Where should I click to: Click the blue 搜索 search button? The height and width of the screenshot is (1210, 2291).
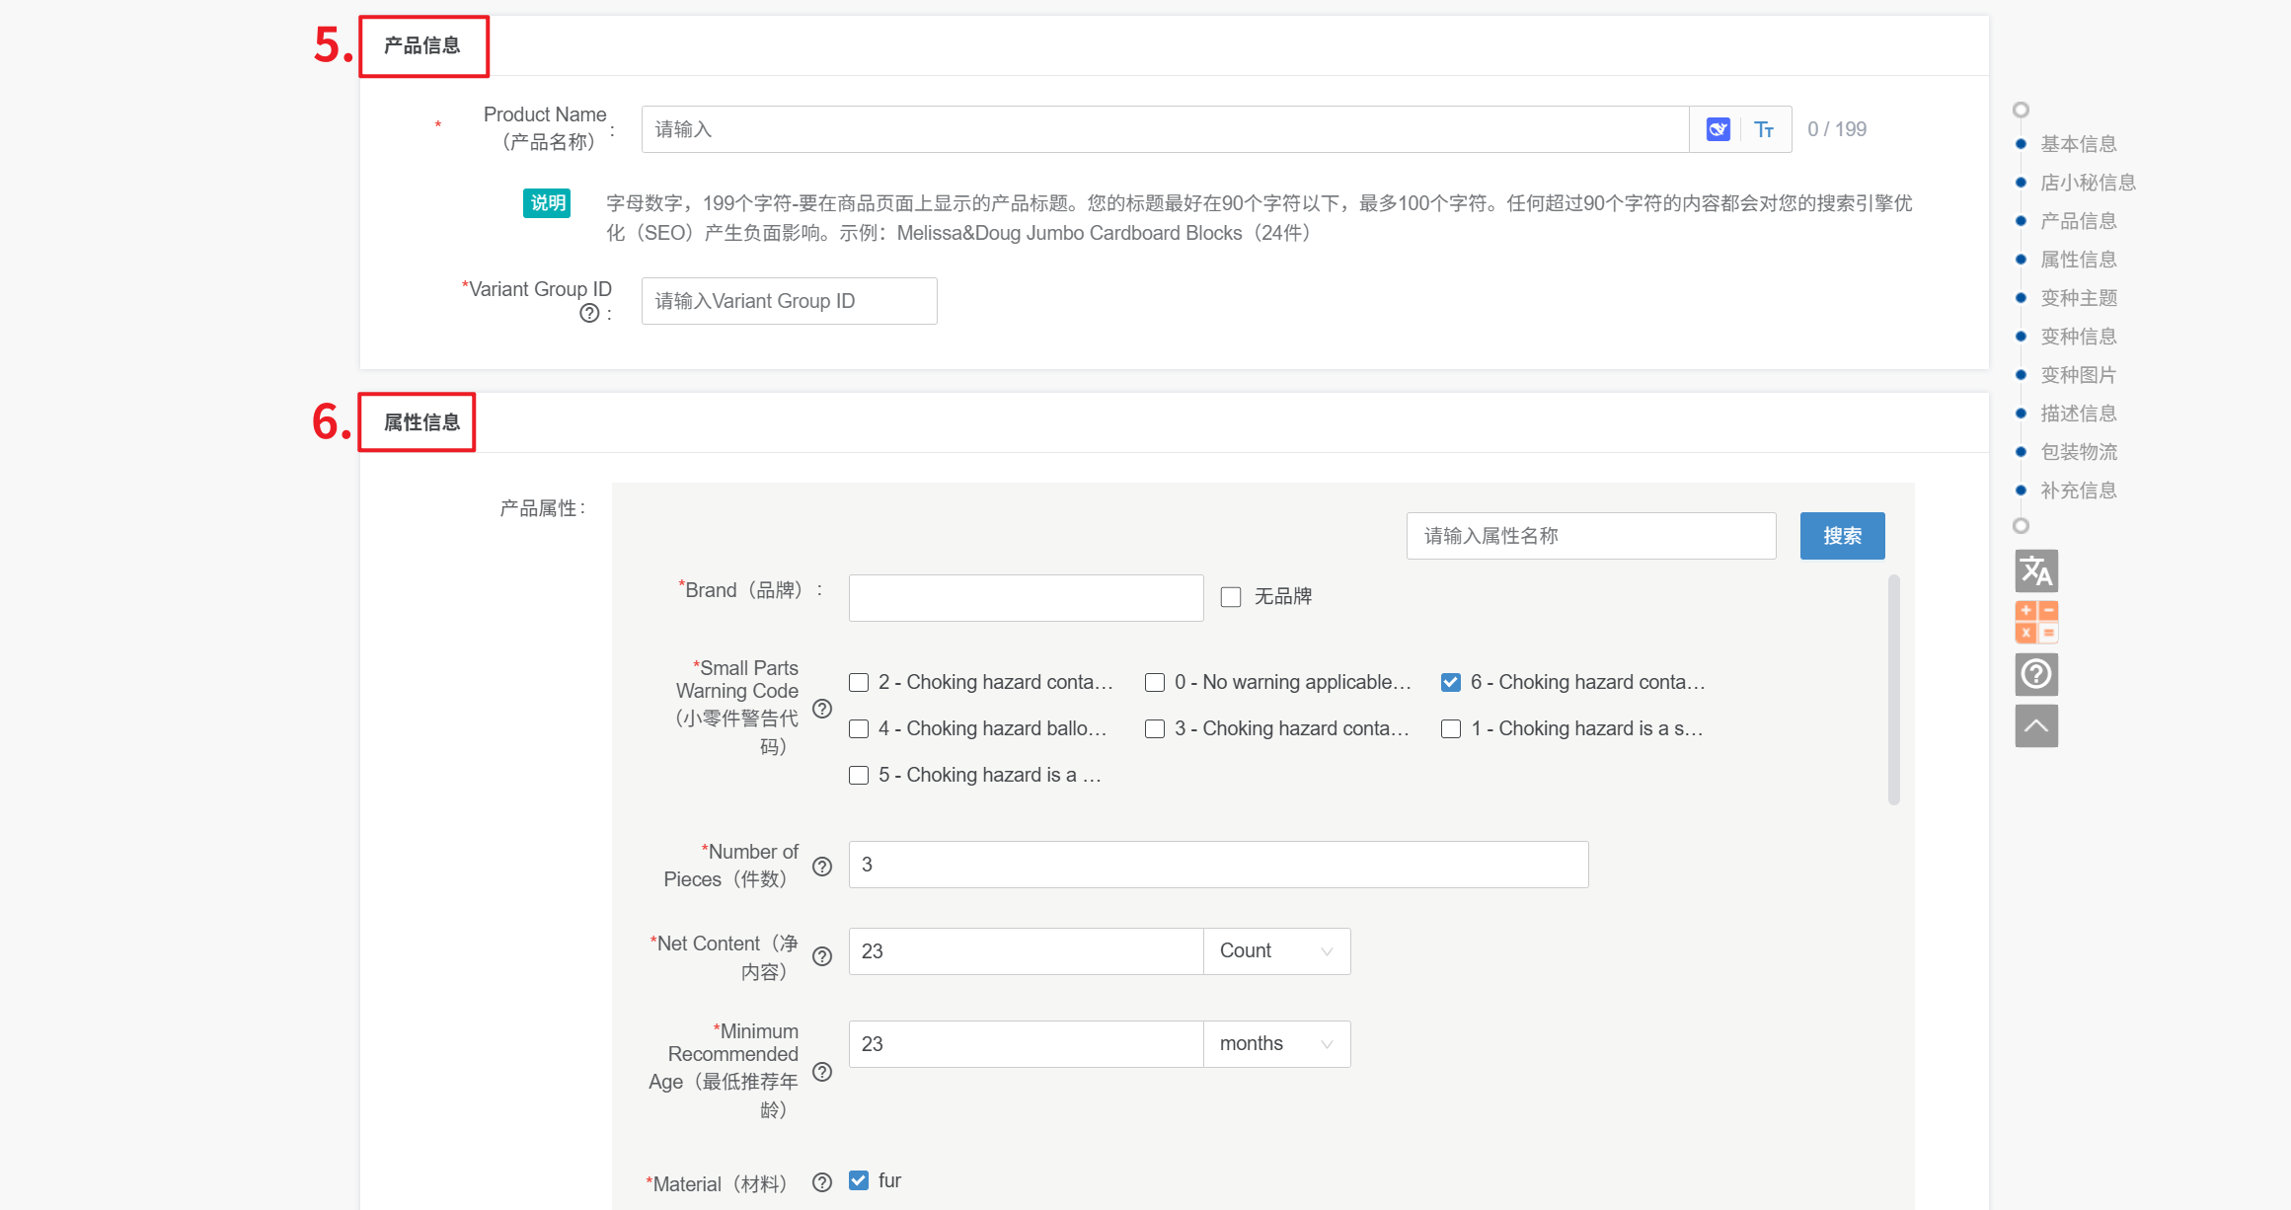pyautogui.click(x=1842, y=536)
